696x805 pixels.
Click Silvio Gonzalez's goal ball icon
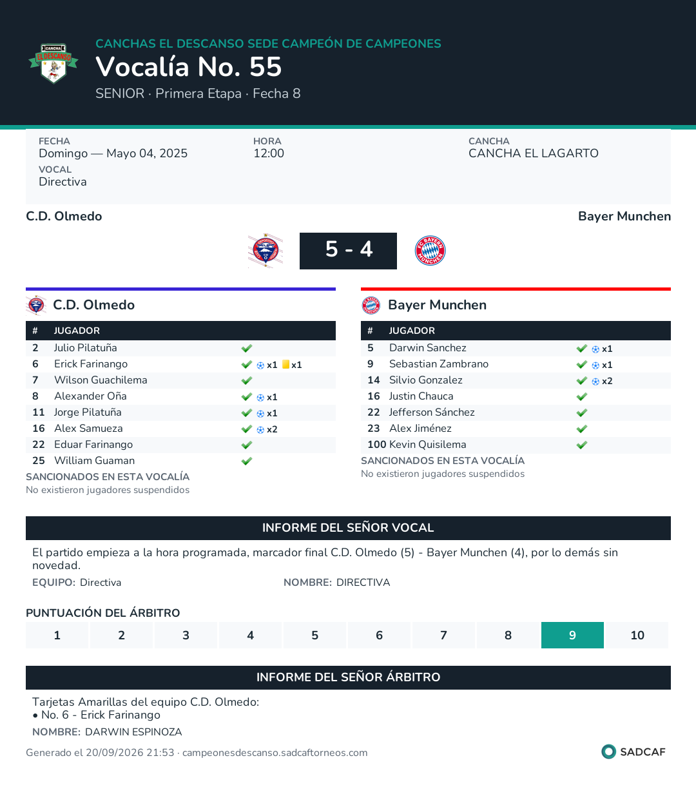pos(595,381)
